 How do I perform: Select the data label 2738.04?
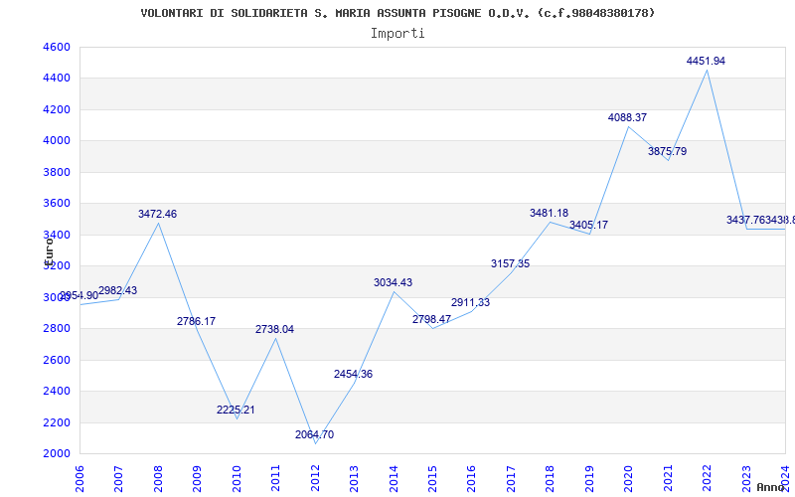[x=274, y=329]
